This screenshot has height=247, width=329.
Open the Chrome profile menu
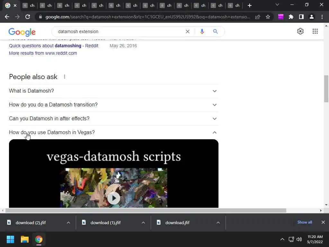pos(312,17)
